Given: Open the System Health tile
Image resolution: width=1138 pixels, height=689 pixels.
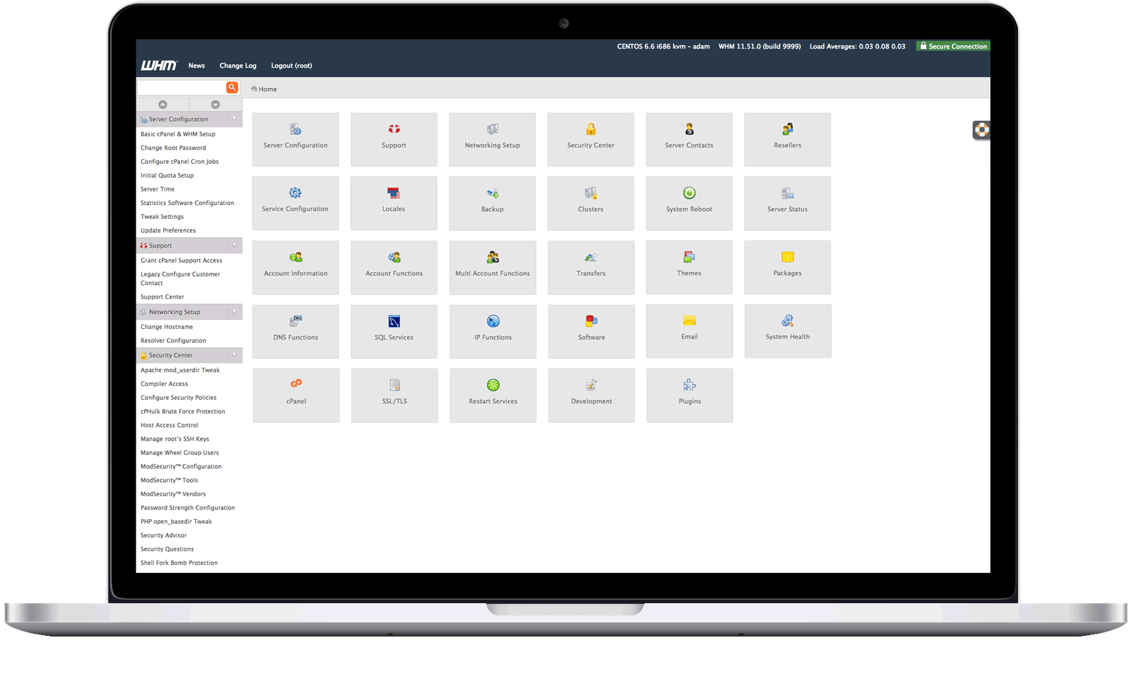Looking at the screenshot, I should [x=788, y=331].
